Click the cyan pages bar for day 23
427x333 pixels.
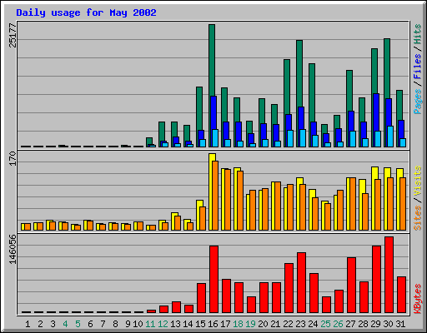pyautogui.click(x=303, y=138)
